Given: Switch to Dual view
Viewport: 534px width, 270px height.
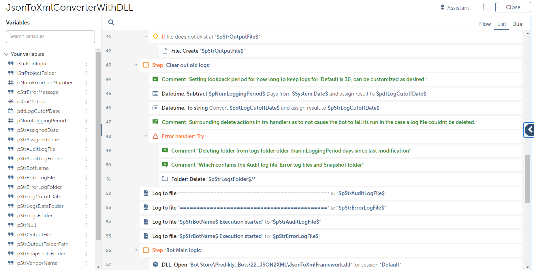Looking at the screenshot, I should click(x=518, y=24).
